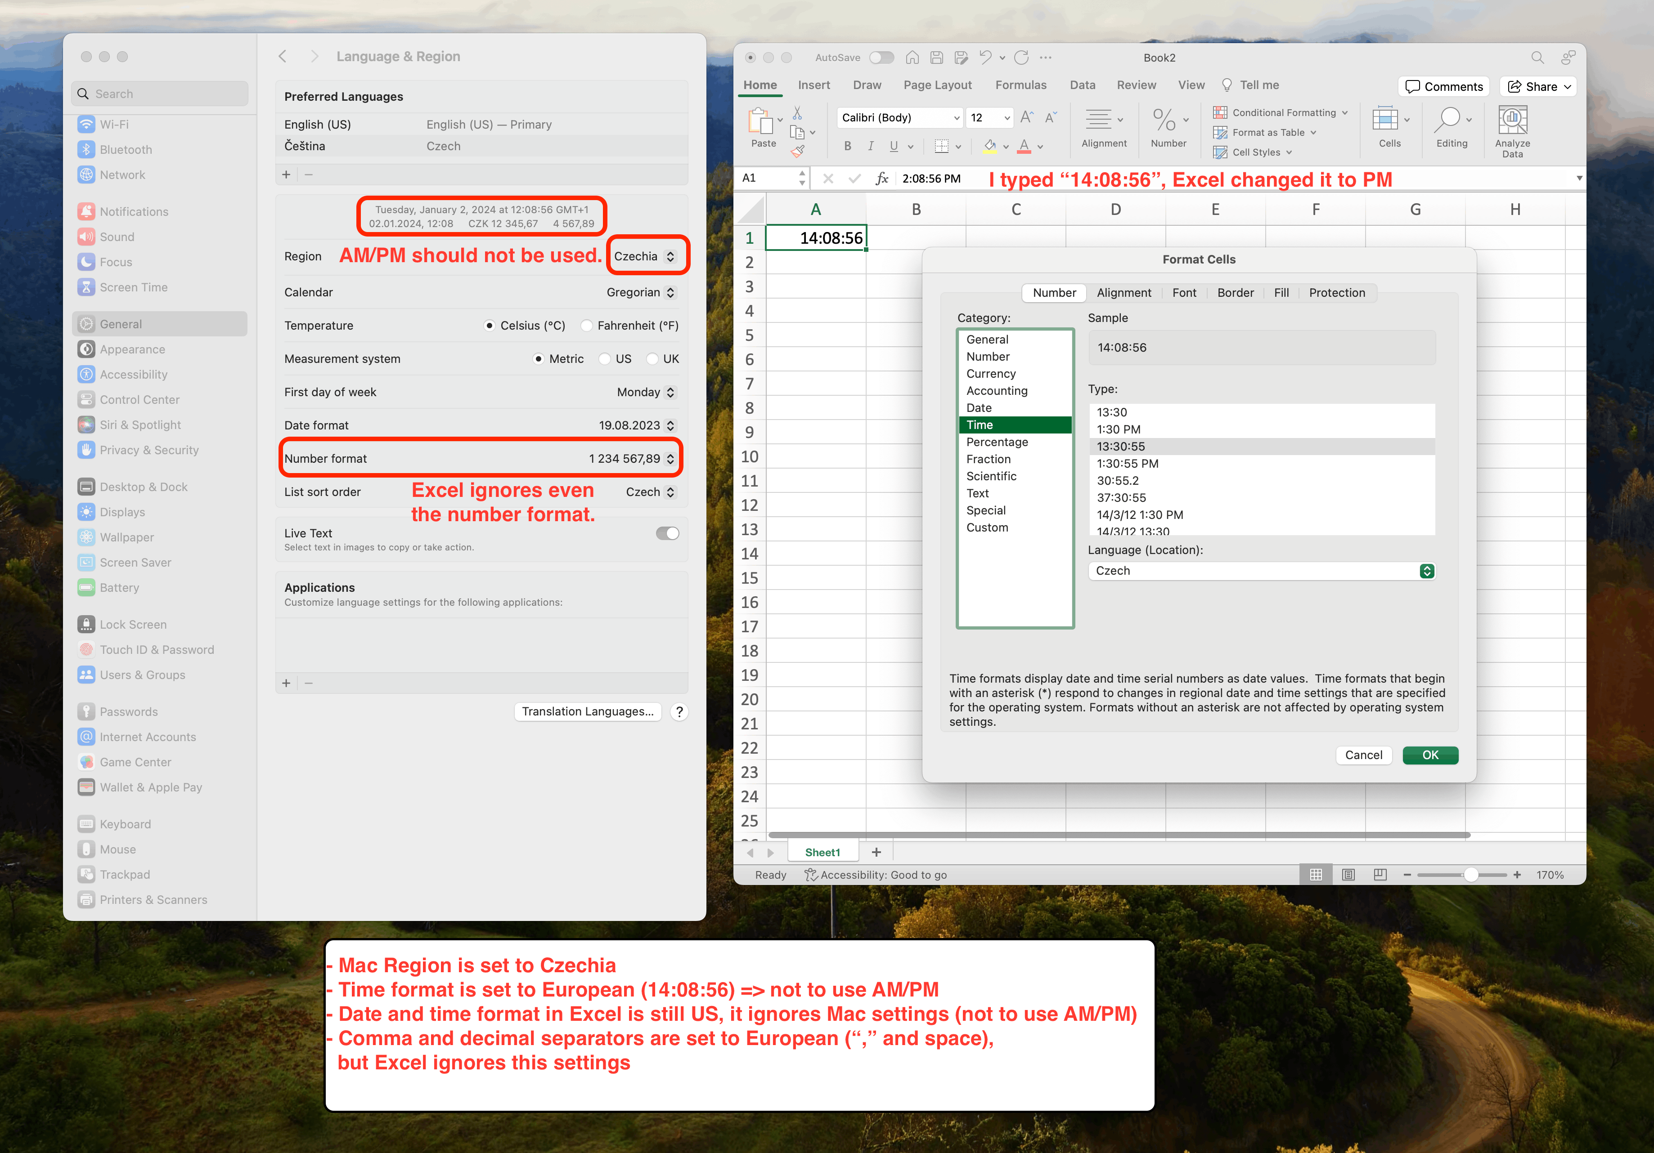The width and height of the screenshot is (1654, 1153).
Task: Toggle the AutoSave switch
Action: pos(881,58)
